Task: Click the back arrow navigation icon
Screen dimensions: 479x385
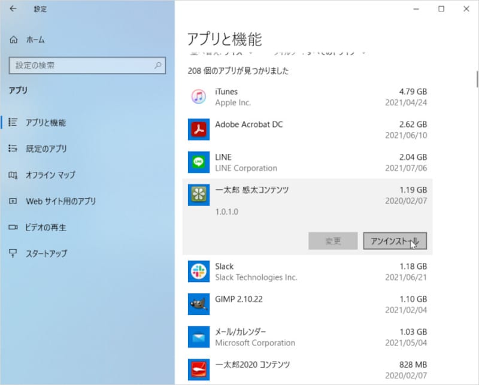Action: coord(12,9)
